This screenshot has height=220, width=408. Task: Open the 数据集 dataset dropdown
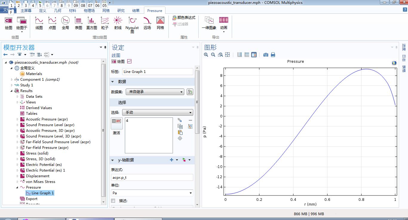click(155, 92)
